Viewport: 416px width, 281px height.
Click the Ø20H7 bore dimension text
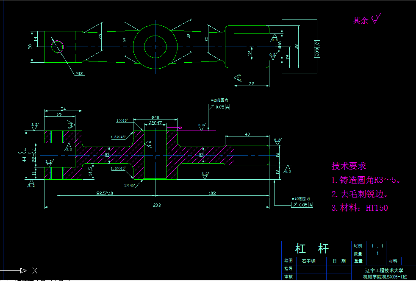coord(155,123)
